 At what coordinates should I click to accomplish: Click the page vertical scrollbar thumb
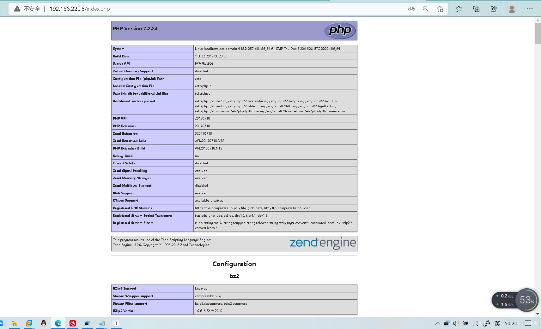538,33
